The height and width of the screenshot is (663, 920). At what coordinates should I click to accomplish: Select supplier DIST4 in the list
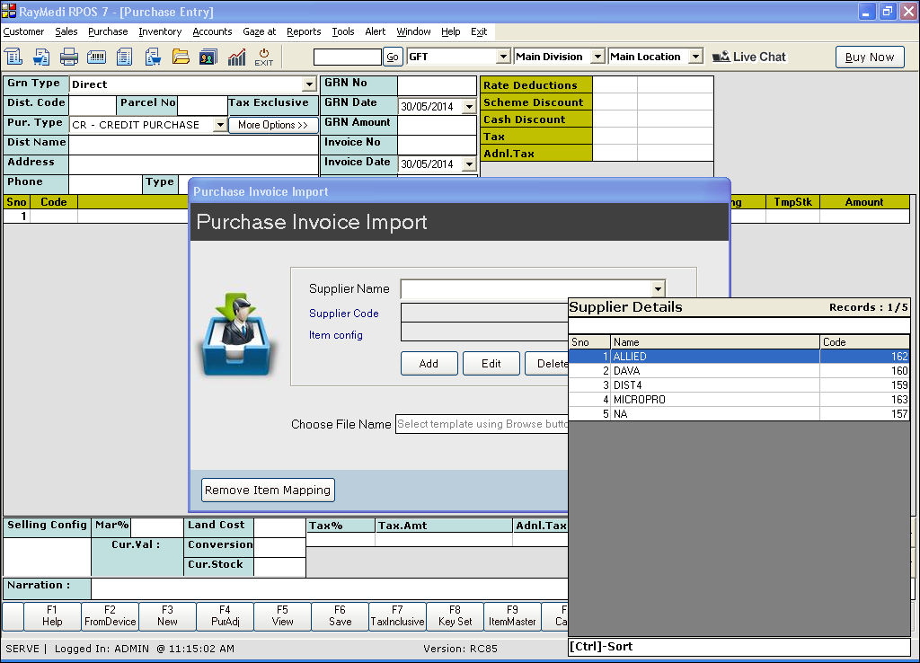click(x=739, y=385)
